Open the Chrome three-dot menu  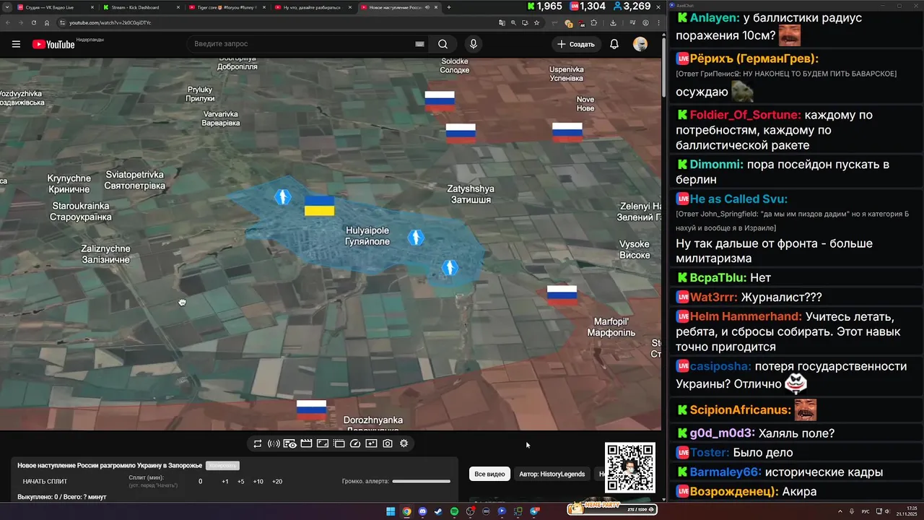[x=658, y=23]
